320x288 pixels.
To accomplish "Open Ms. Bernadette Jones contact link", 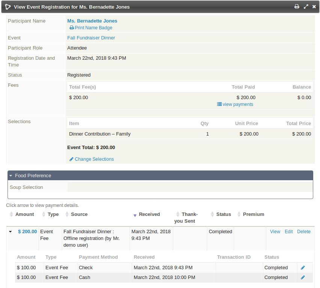I will [x=92, y=21].
